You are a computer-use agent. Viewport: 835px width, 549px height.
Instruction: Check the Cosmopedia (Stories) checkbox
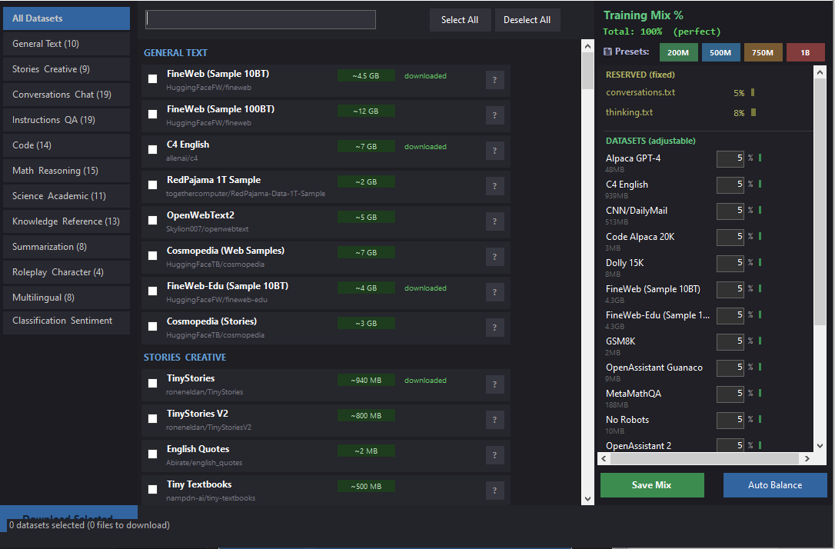(152, 327)
